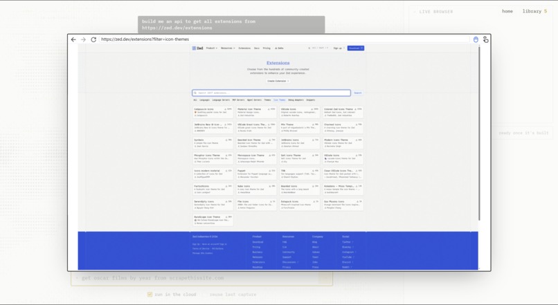Open Docs in the Zed navbar

tap(257, 48)
